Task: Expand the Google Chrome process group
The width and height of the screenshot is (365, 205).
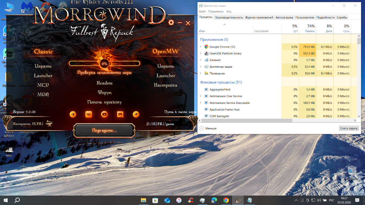Action: point(200,47)
